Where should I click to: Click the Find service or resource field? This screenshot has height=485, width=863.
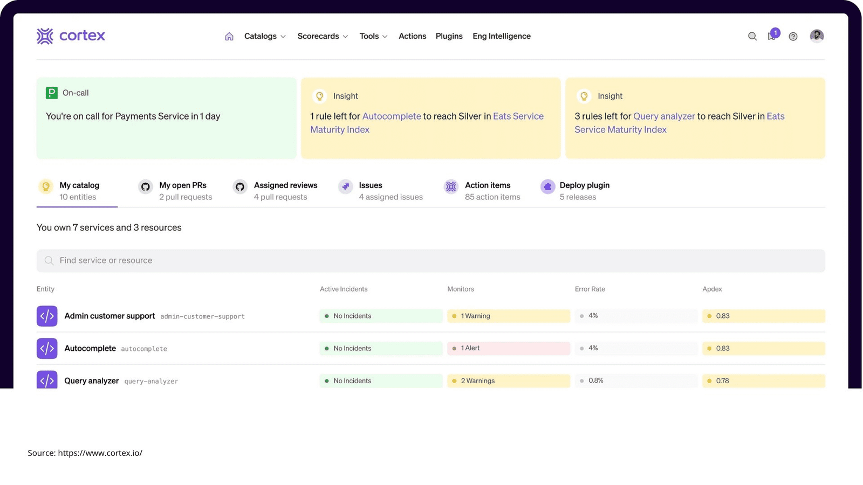(x=430, y=261)
